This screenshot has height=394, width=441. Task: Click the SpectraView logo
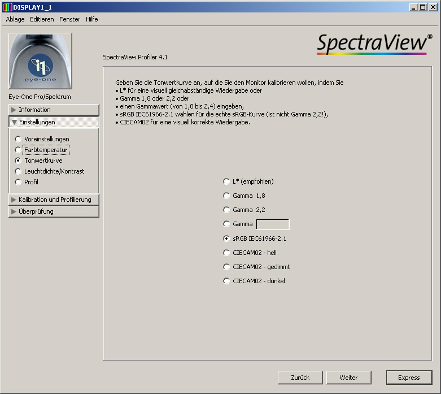point(374,44)
